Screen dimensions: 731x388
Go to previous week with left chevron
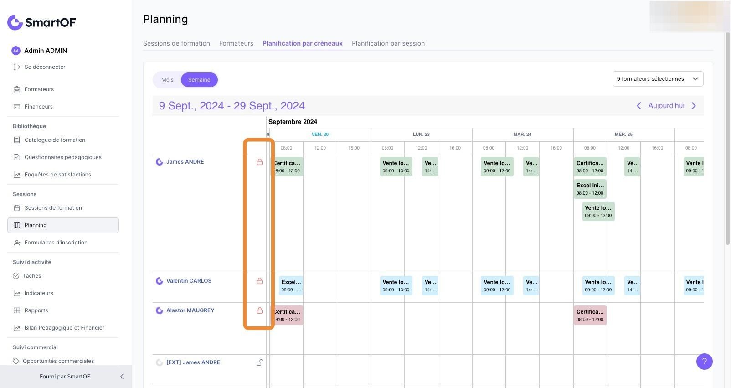(x=639, y=106)
